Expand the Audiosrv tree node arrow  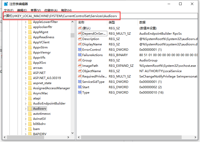pyautogui.click(x=25, y=109)
